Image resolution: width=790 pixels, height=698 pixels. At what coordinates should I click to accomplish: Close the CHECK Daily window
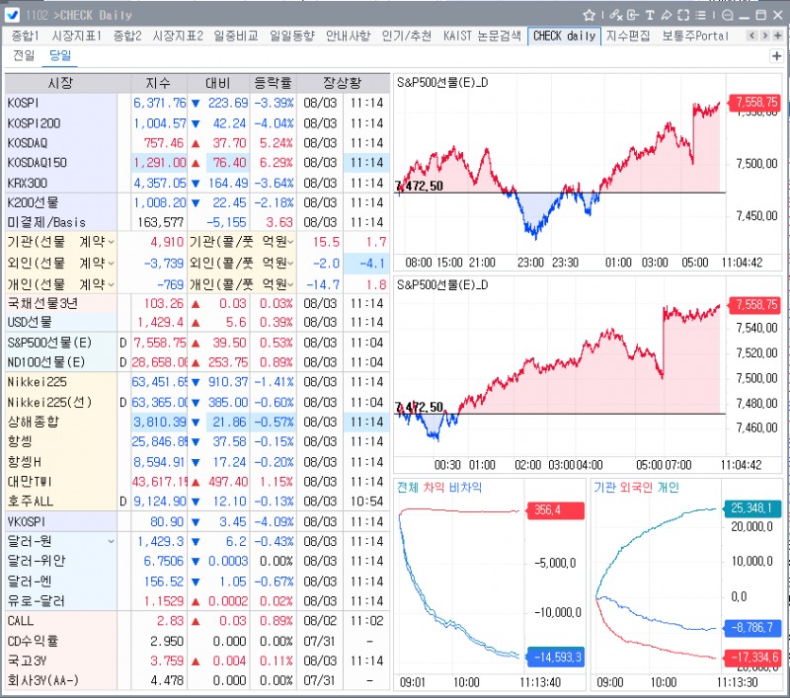[x=778, y=15]
